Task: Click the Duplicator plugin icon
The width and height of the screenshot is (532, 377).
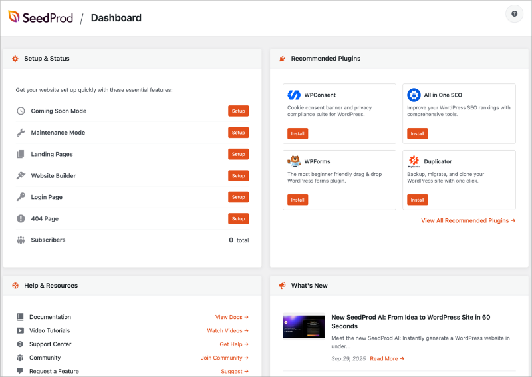Action: click(414, 161)
